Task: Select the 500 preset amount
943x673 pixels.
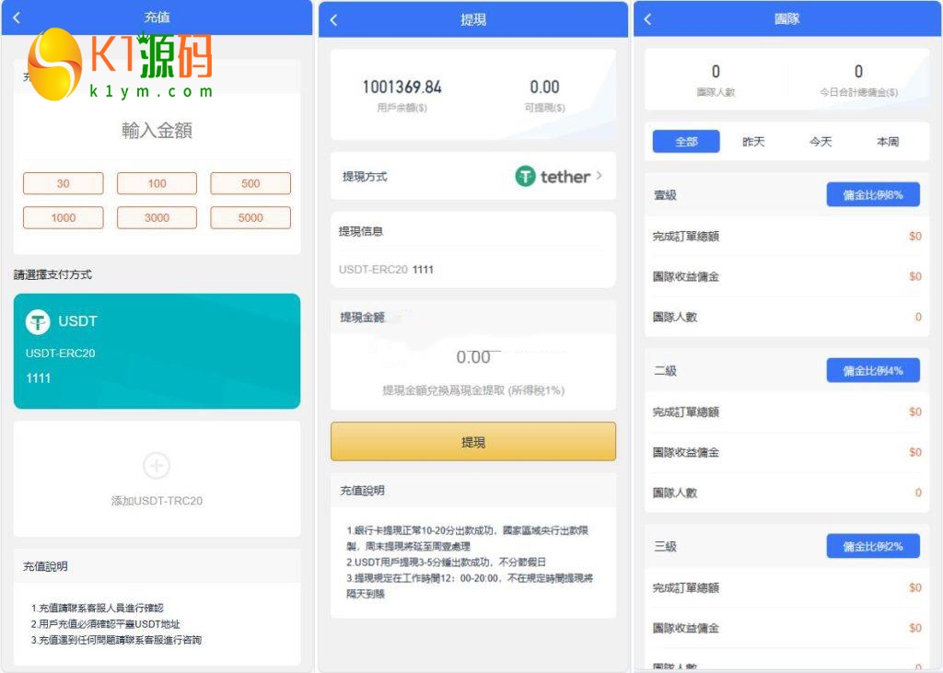Action: coord(250,183)
